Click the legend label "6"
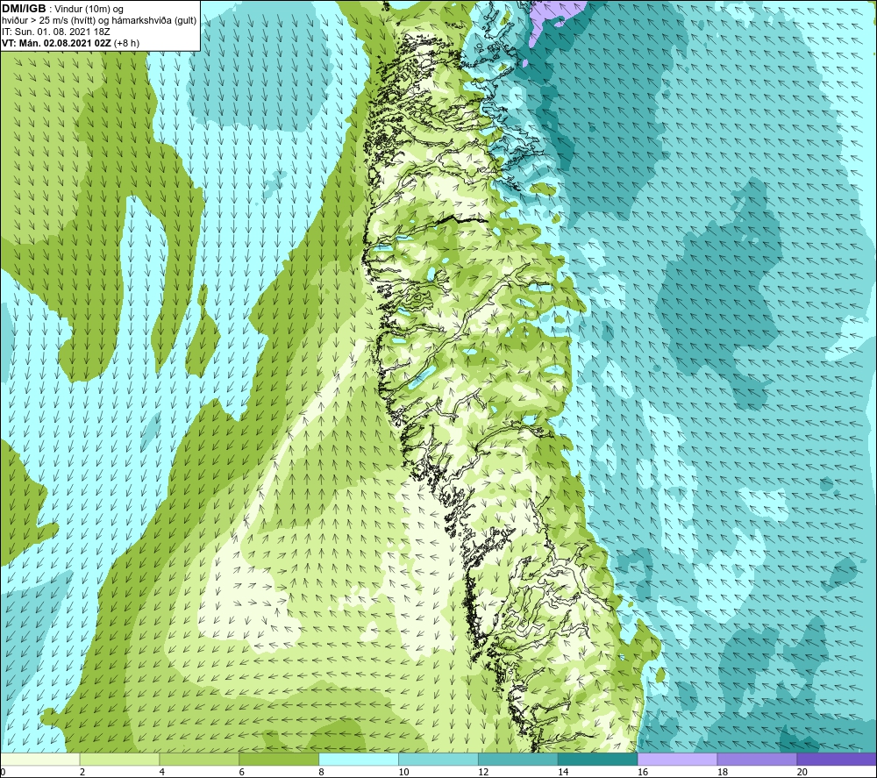 pos(242,772)
